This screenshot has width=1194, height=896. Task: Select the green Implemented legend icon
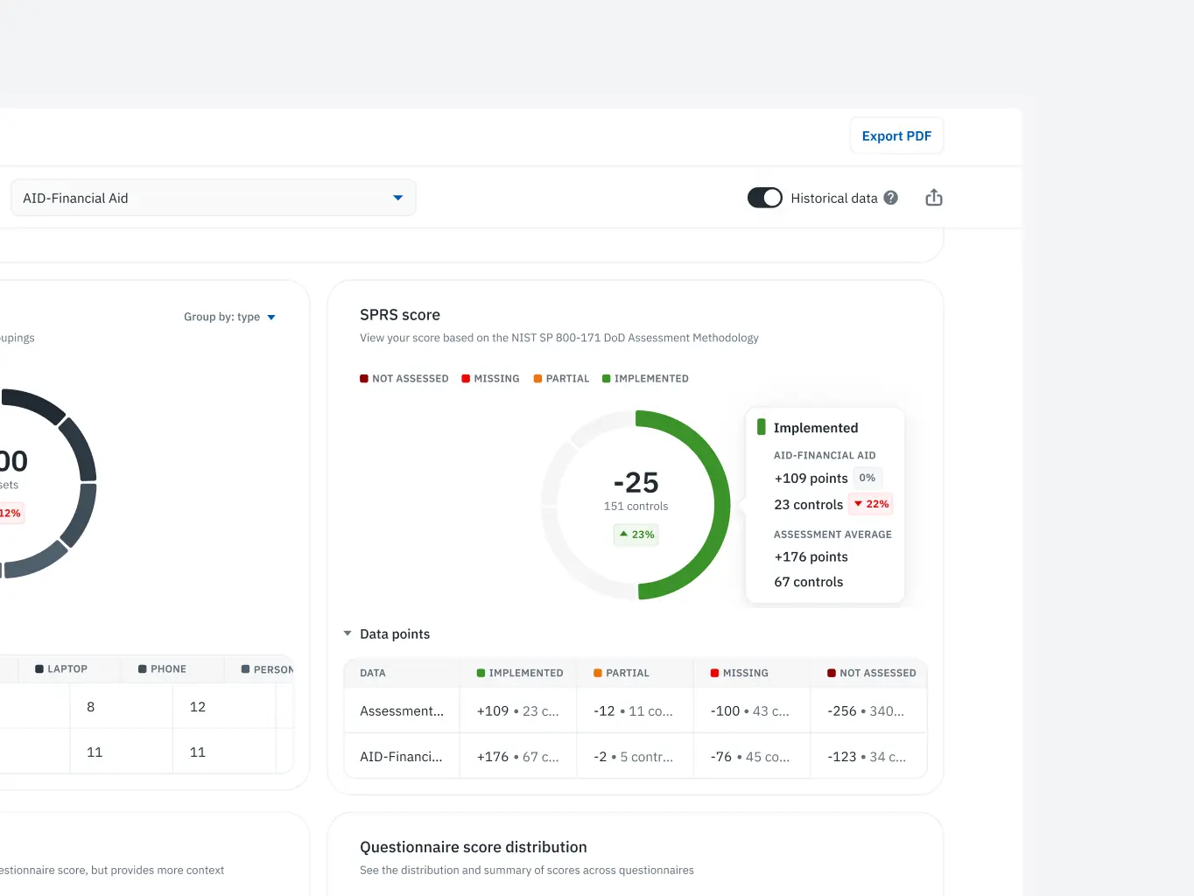tap(606, 378)
